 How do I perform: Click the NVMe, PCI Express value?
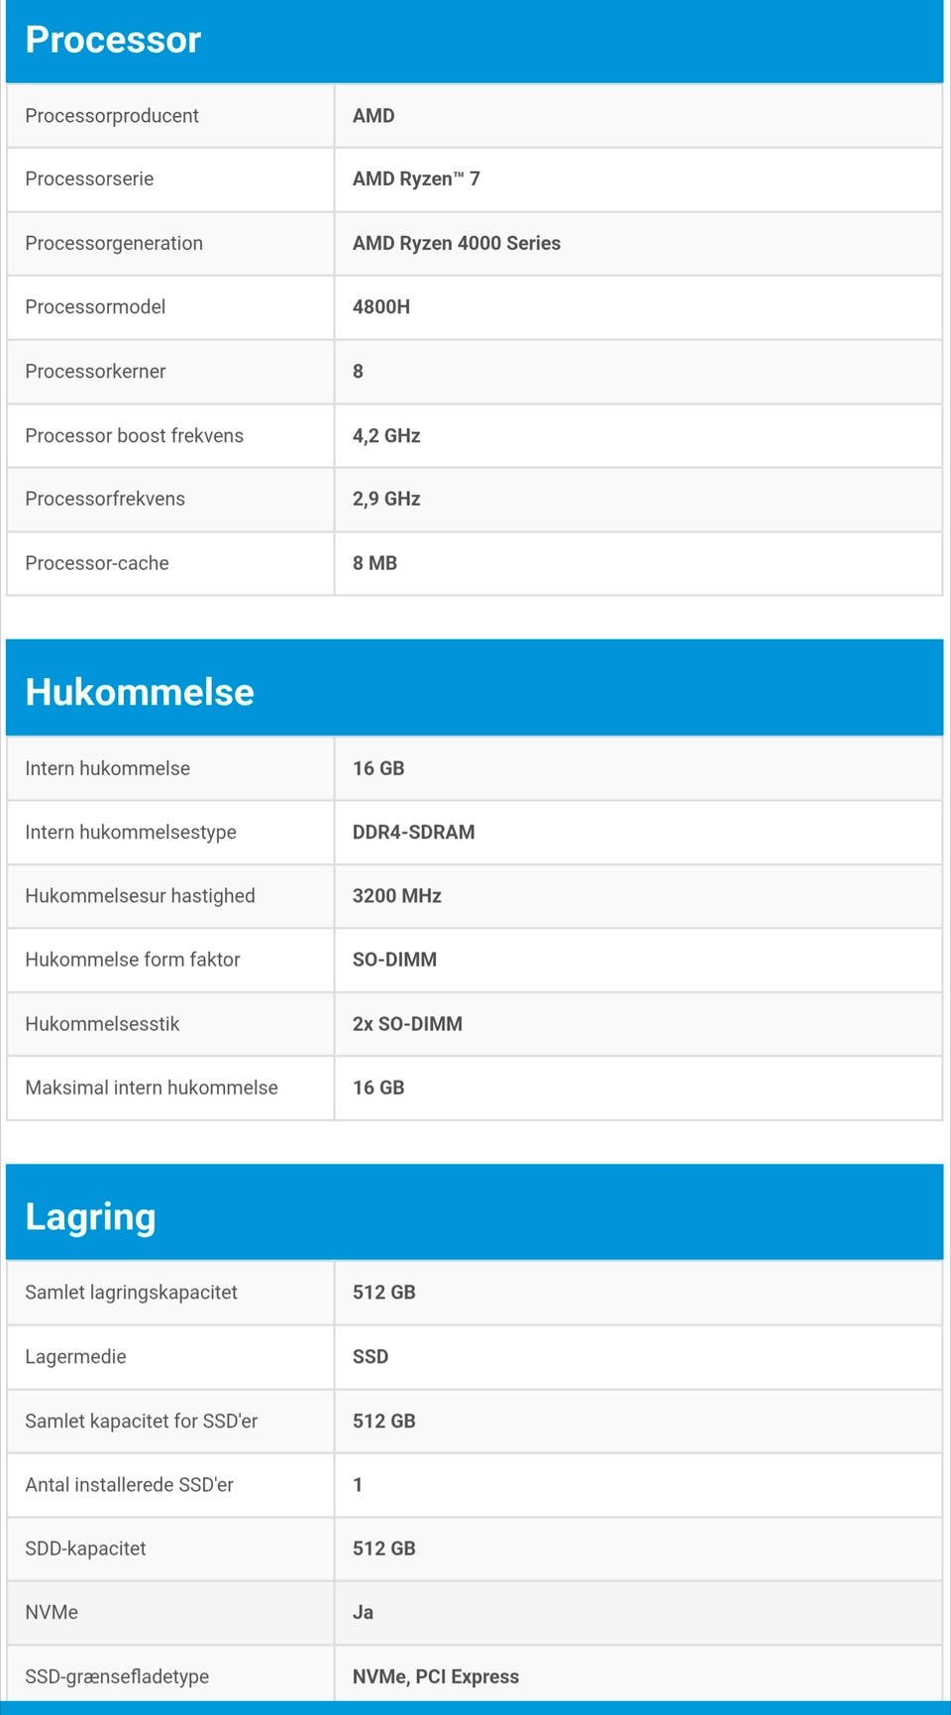coord(436,1676)
